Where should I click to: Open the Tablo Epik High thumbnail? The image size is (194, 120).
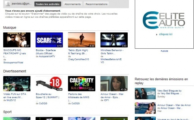point(82,40)
